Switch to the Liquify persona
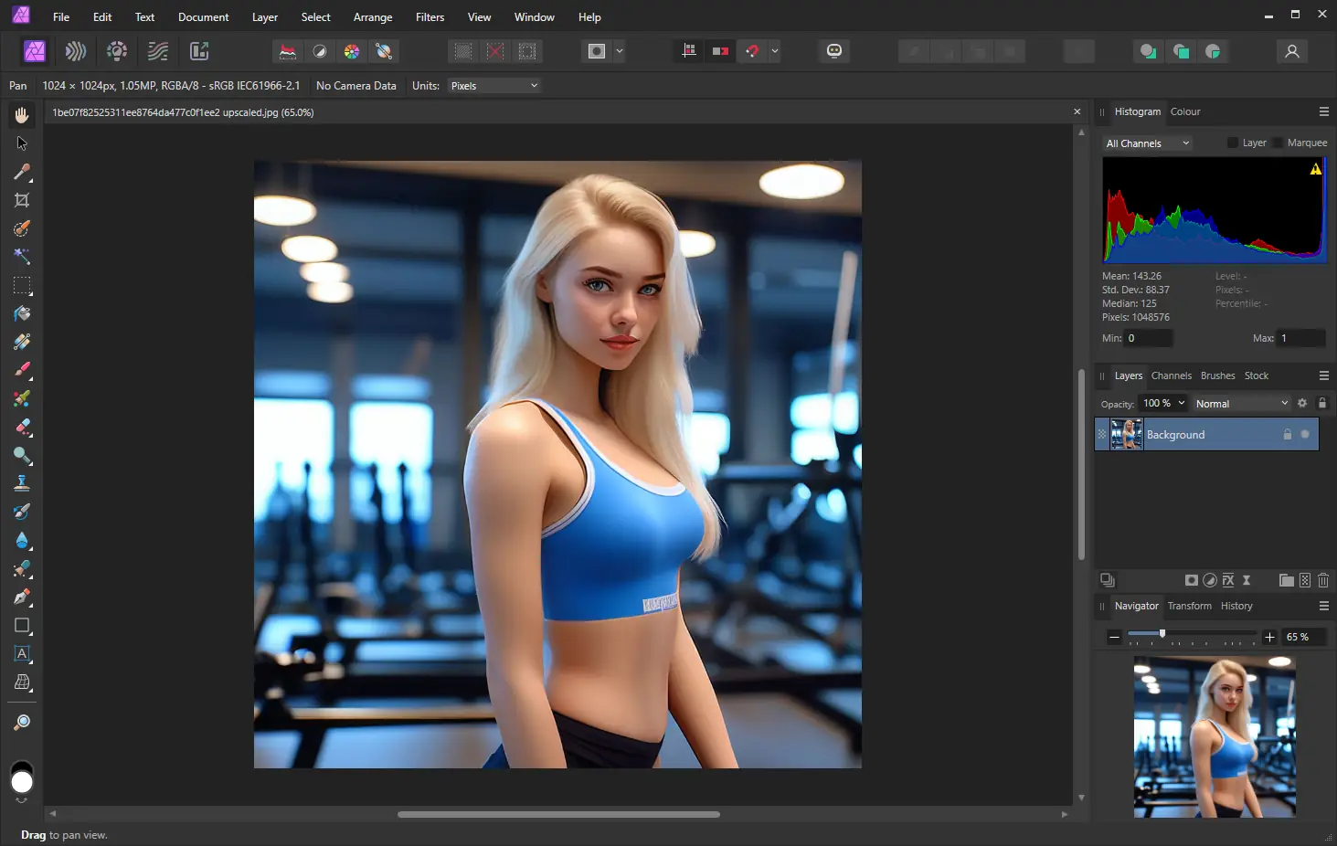The image size is (1337, 846). pos(76,51)
